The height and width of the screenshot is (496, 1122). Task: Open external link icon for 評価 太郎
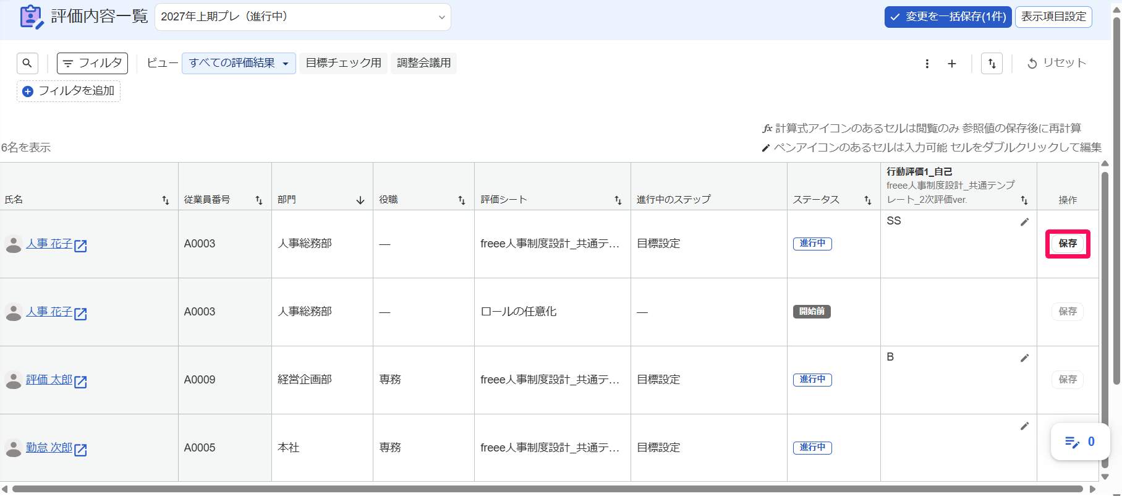coord(80,382)
